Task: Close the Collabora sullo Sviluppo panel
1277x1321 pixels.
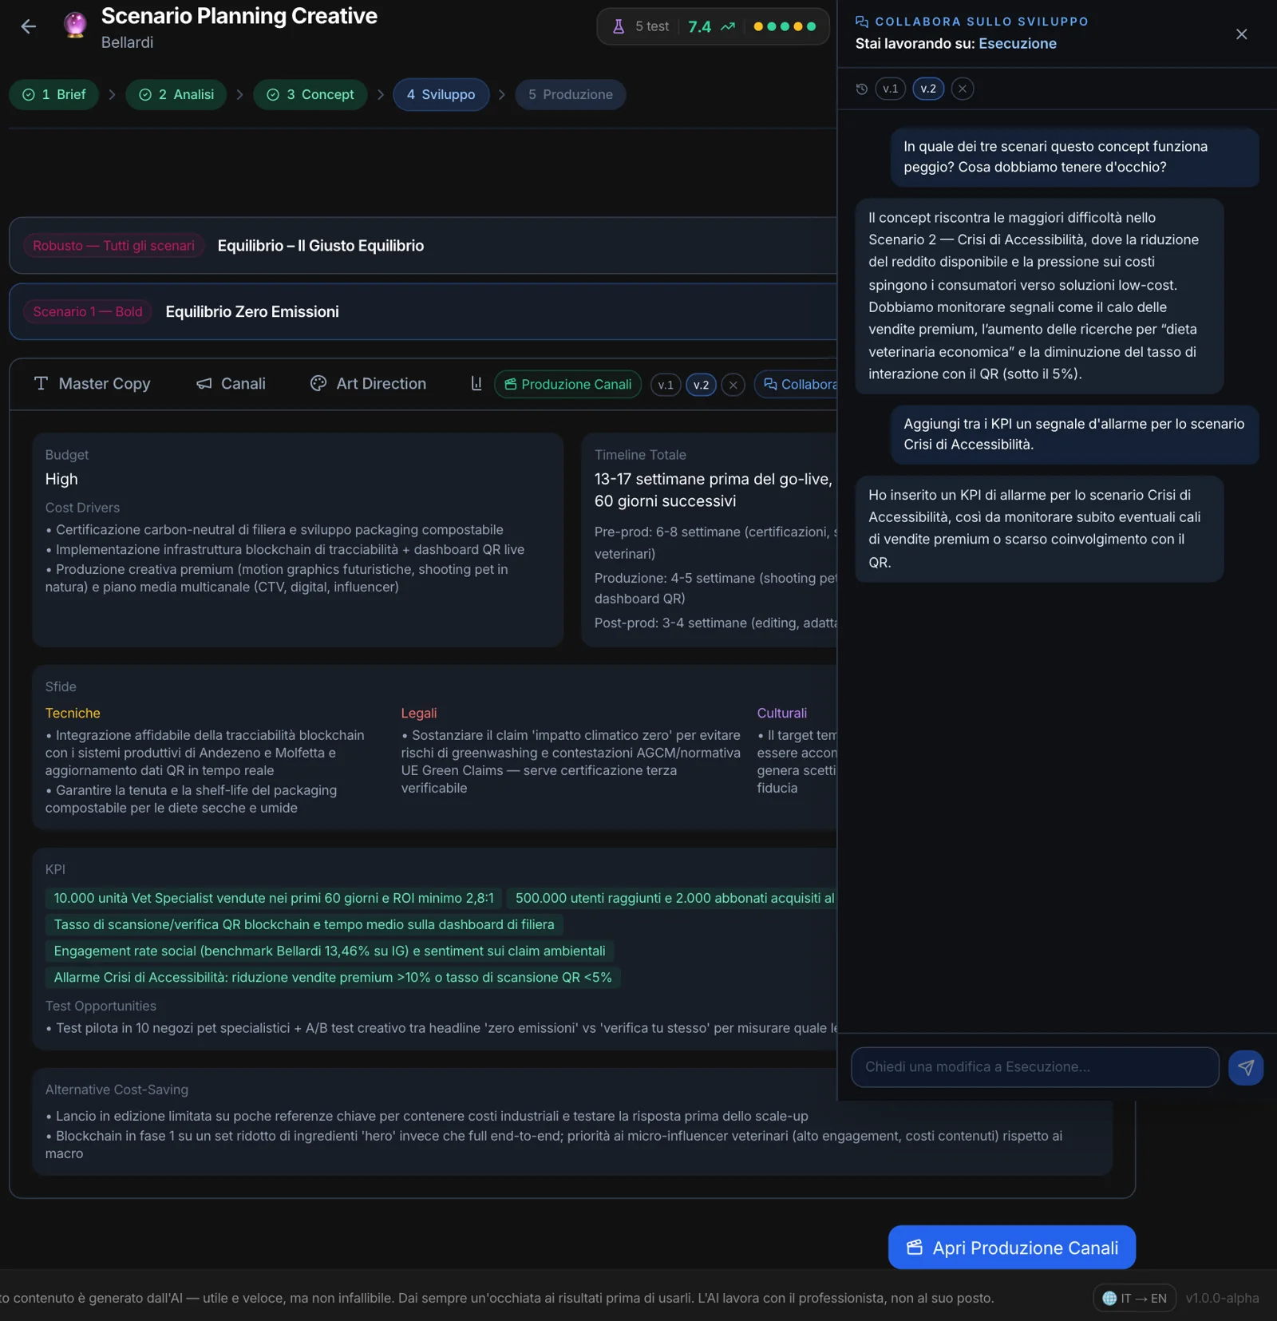Action: click(x=1241, y=34)
